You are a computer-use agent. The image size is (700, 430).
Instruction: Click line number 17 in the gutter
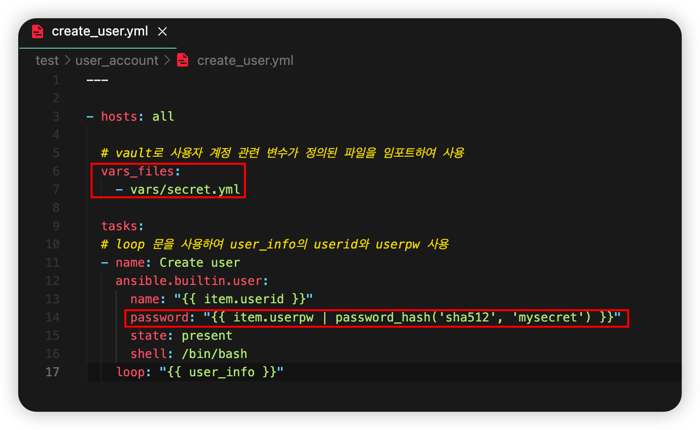[53, 372]
